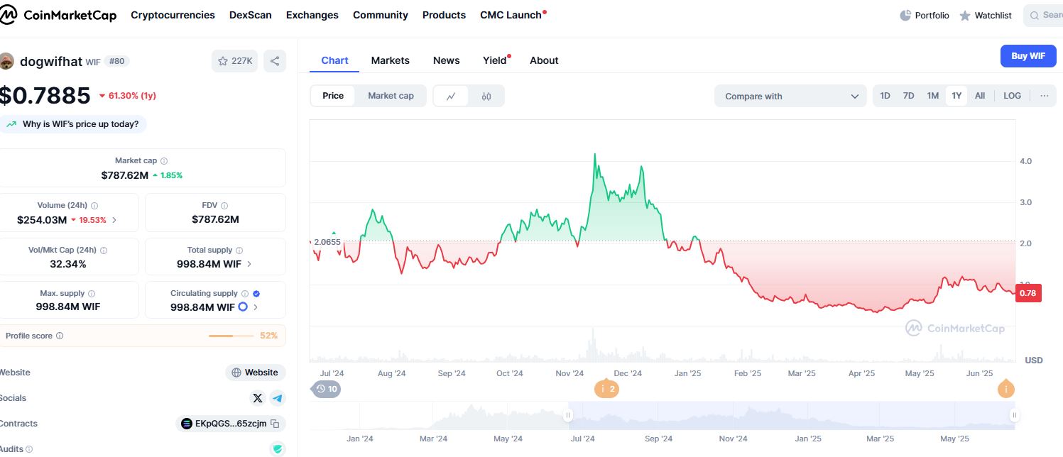Switch to the About tab
Image resolution: width=1063 pixels, height=457 pixels.
coord(544,60)
